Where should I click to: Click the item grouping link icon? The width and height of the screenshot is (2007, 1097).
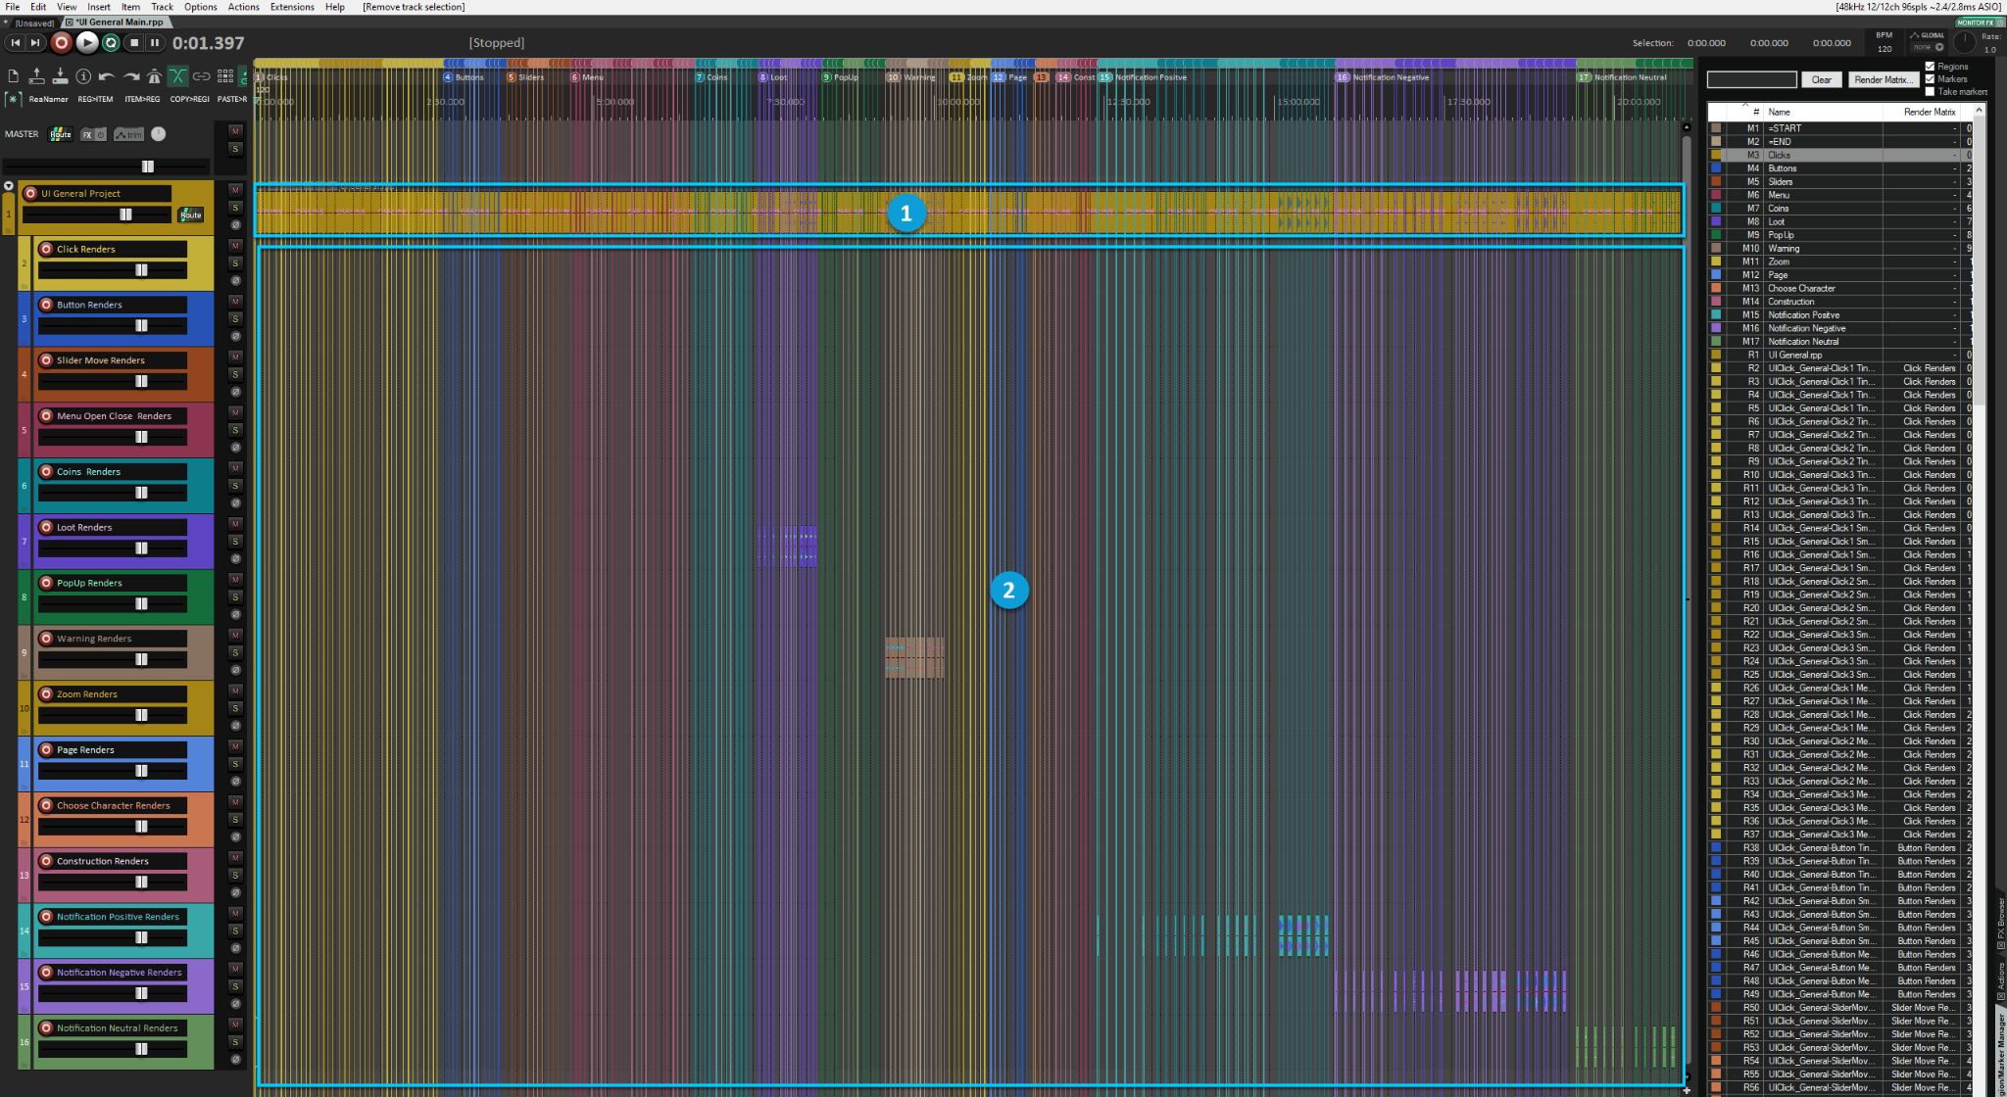click(201, 76)
